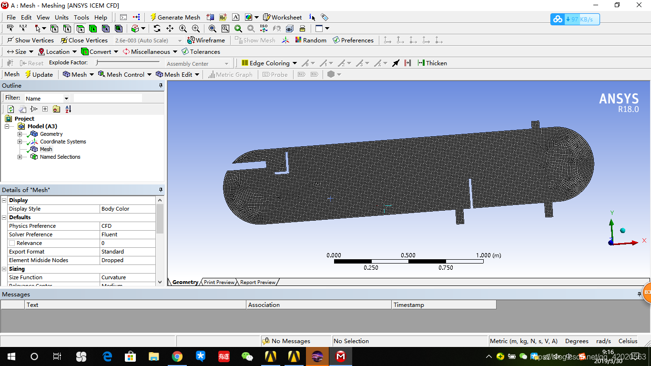Select the Face selection filter
Image resolution: width=651 pixels, height=366 pixels.
[80, 29]
